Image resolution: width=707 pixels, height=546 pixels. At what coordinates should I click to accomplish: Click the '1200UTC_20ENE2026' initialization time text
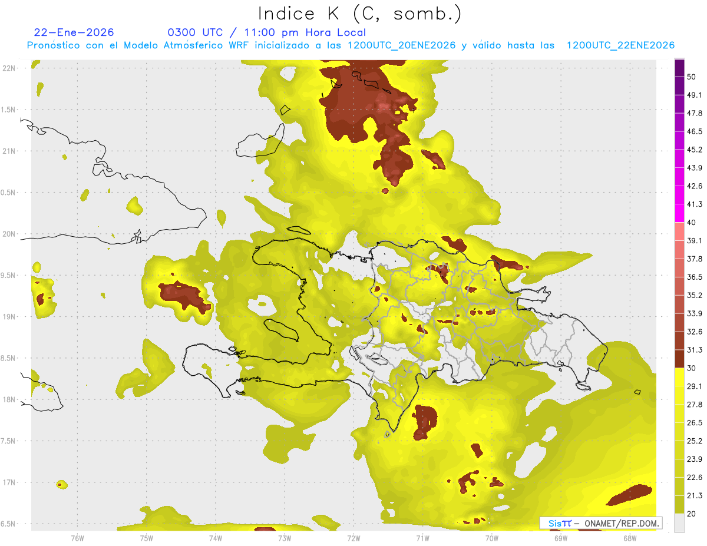click(401, 45)
